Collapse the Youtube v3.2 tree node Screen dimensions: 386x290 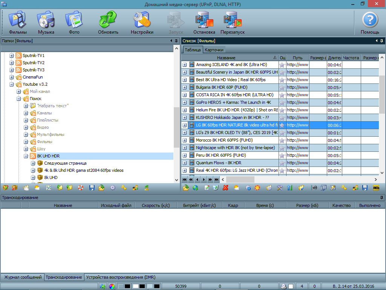pyautogui.click(x=12, y=84)
